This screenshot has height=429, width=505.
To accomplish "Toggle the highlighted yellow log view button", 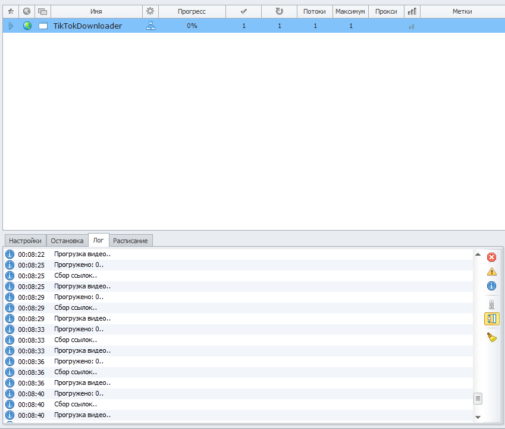I will pyautogui.click(x=491, y=319).
